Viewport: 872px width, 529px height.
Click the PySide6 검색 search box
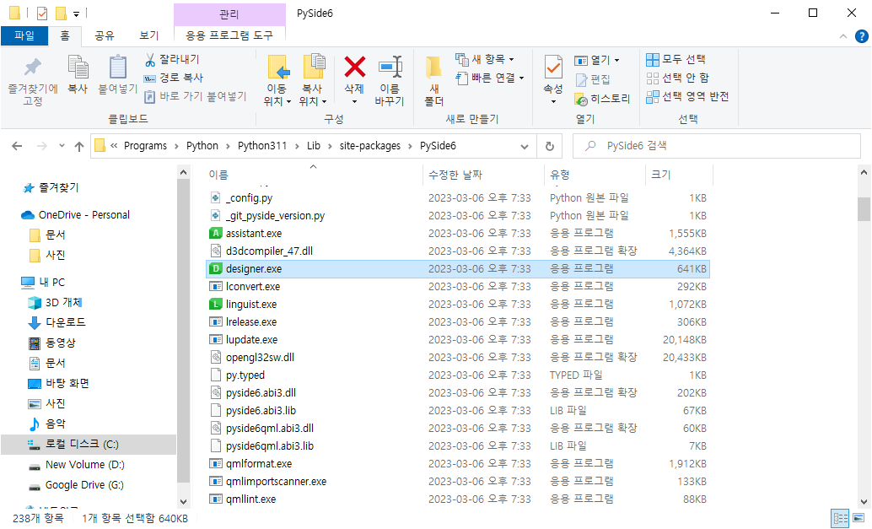716,146
